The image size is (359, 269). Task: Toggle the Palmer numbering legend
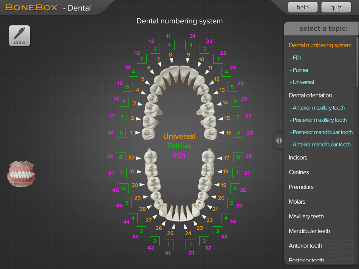click(179, 145)
